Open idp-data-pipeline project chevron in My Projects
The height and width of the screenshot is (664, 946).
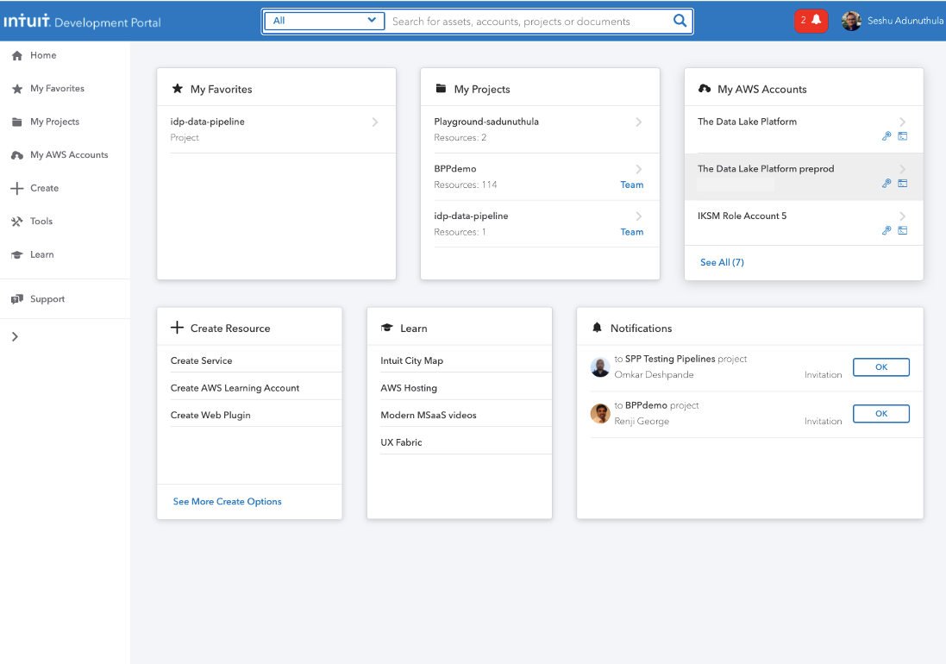[638, 216]
